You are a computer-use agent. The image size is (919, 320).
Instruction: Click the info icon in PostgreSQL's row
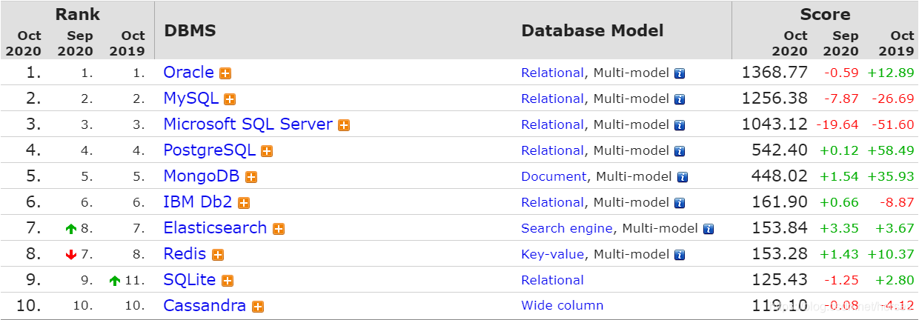[x=680, y=151]
